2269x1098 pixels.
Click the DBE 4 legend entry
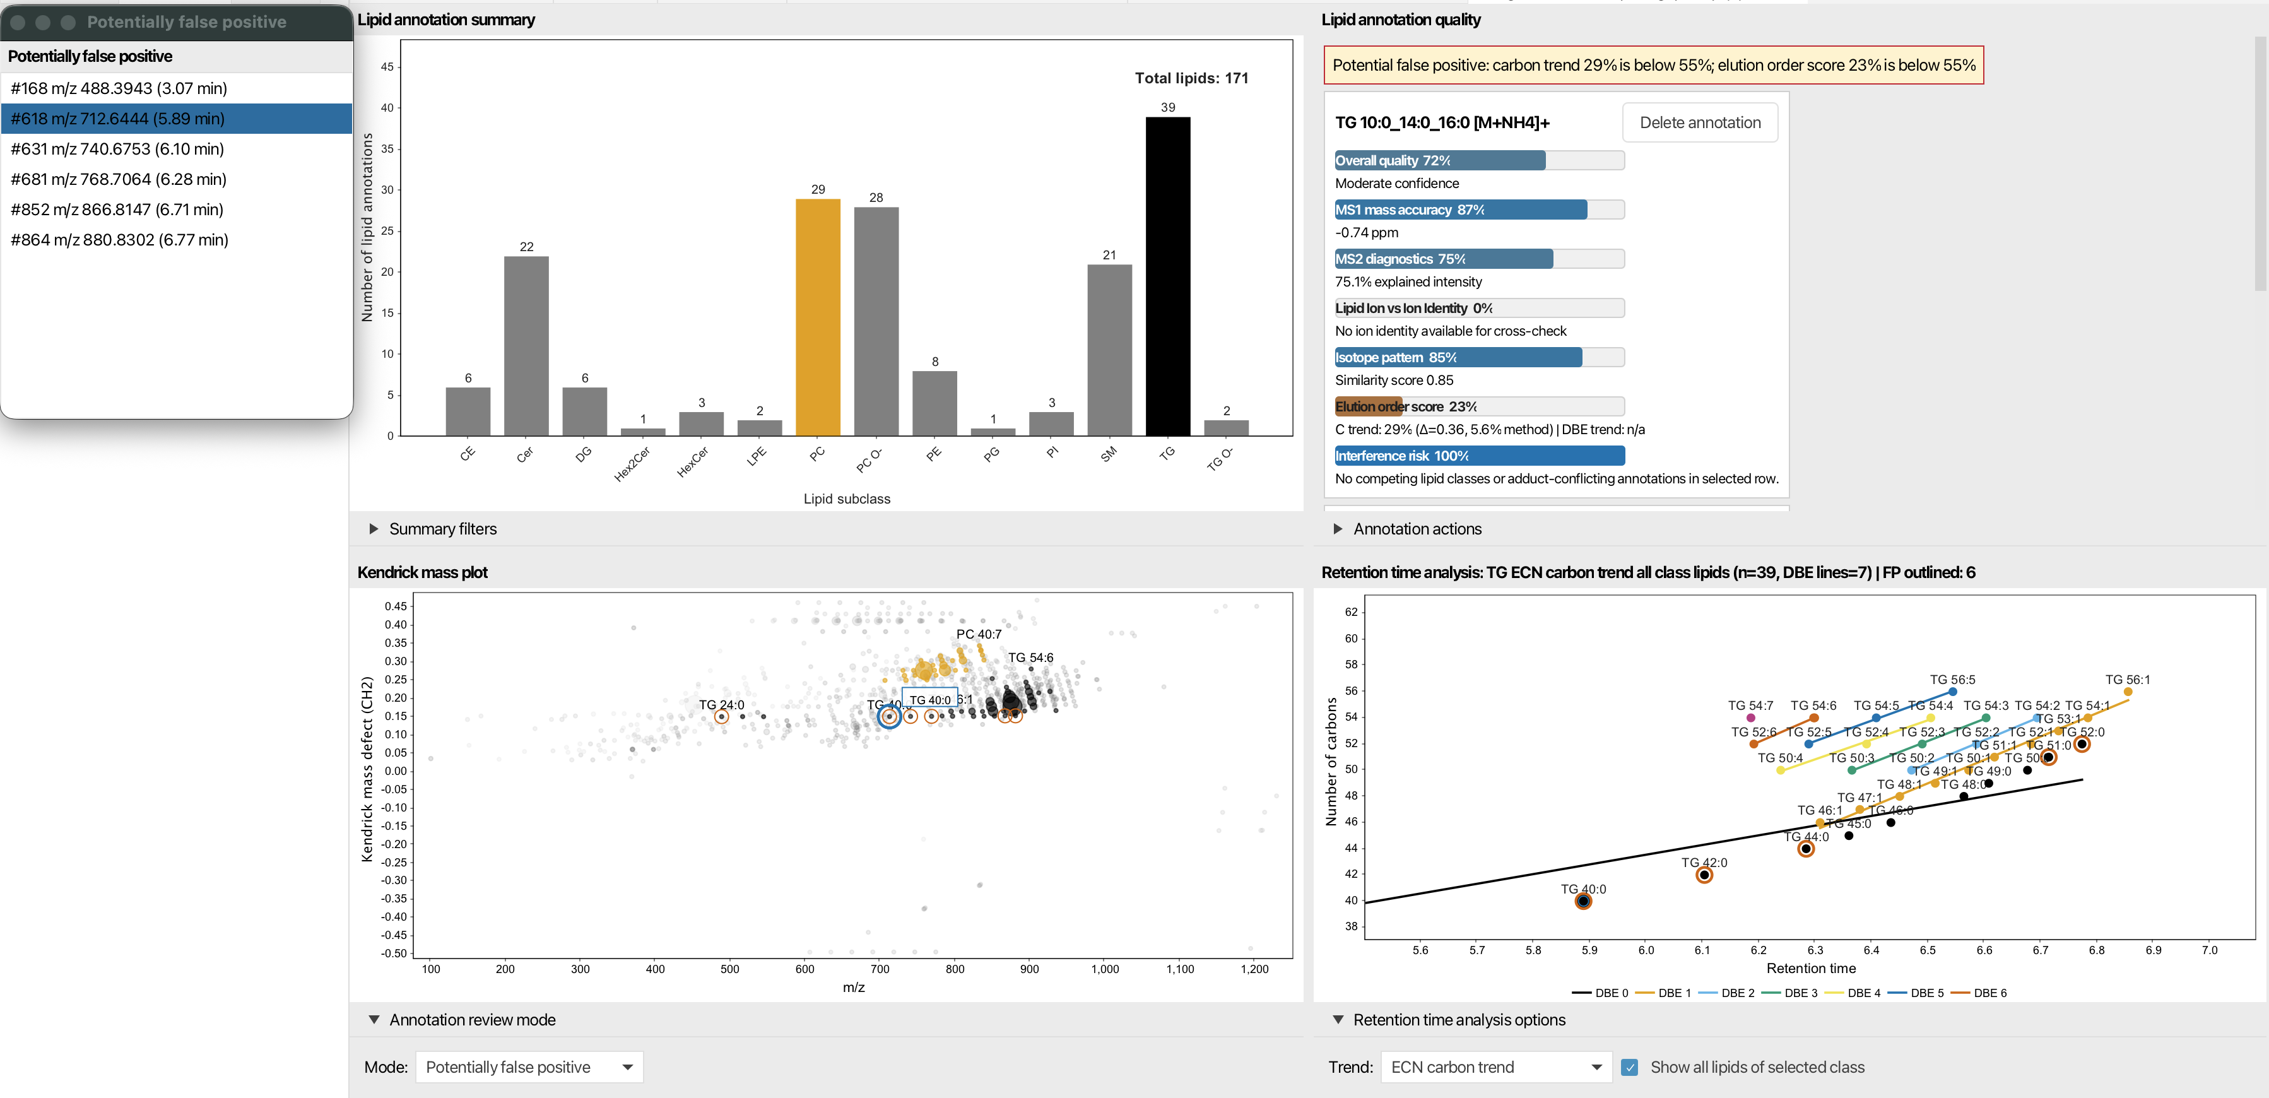click(1853, 993)
